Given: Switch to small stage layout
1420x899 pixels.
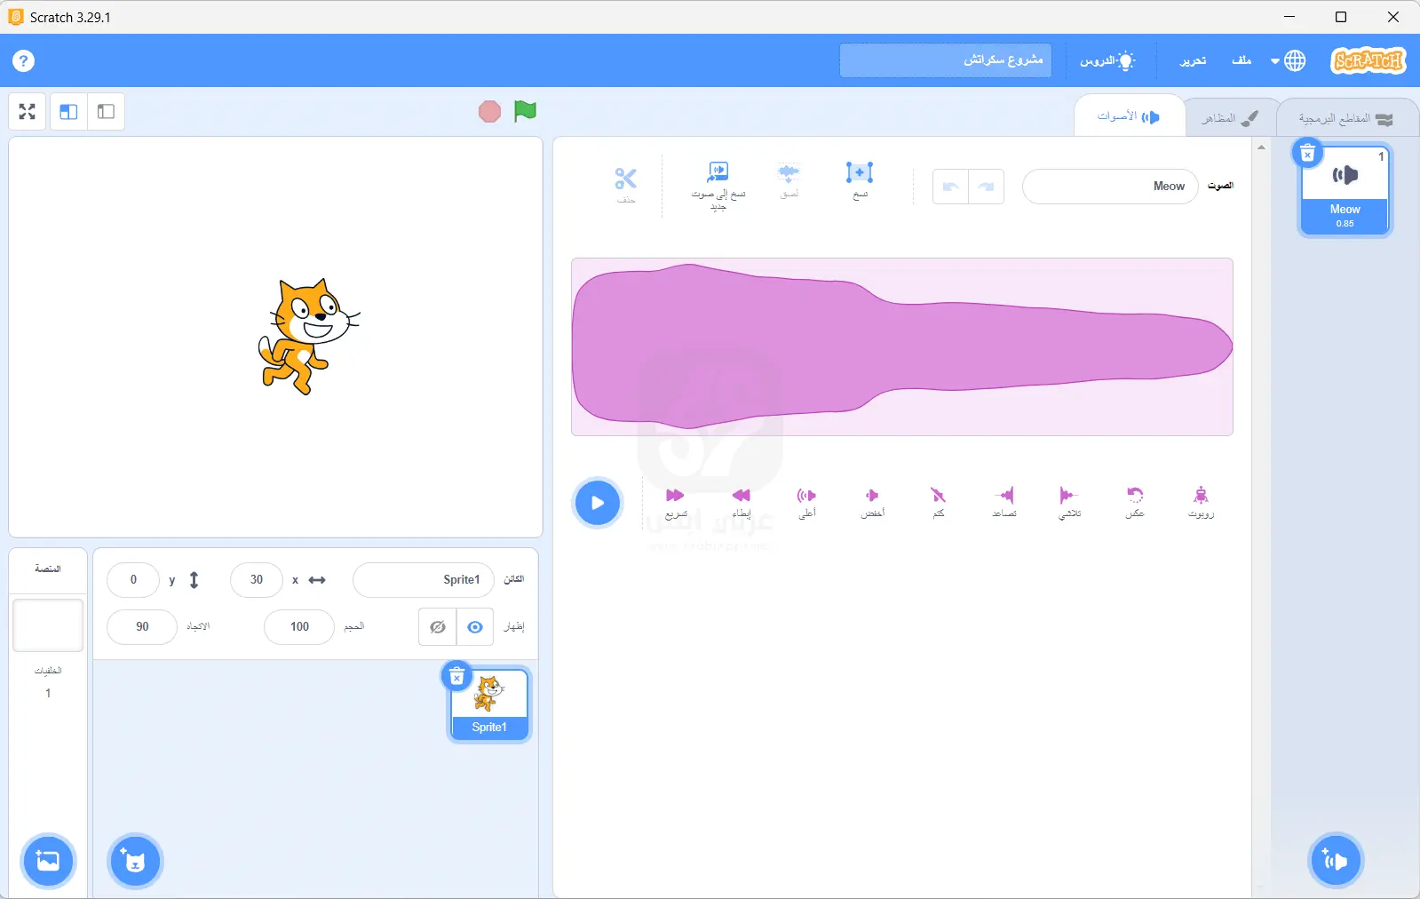Looking at the screenshot, I should pos(106,112).
